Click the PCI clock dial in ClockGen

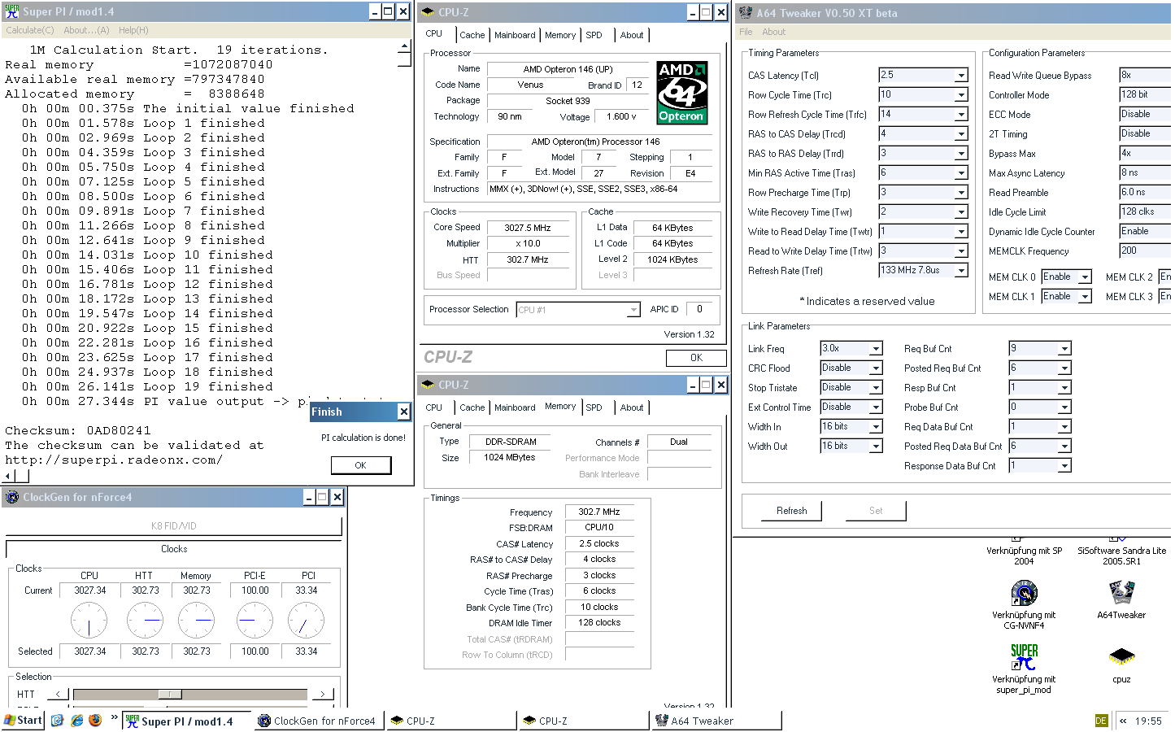coord(307,621)
